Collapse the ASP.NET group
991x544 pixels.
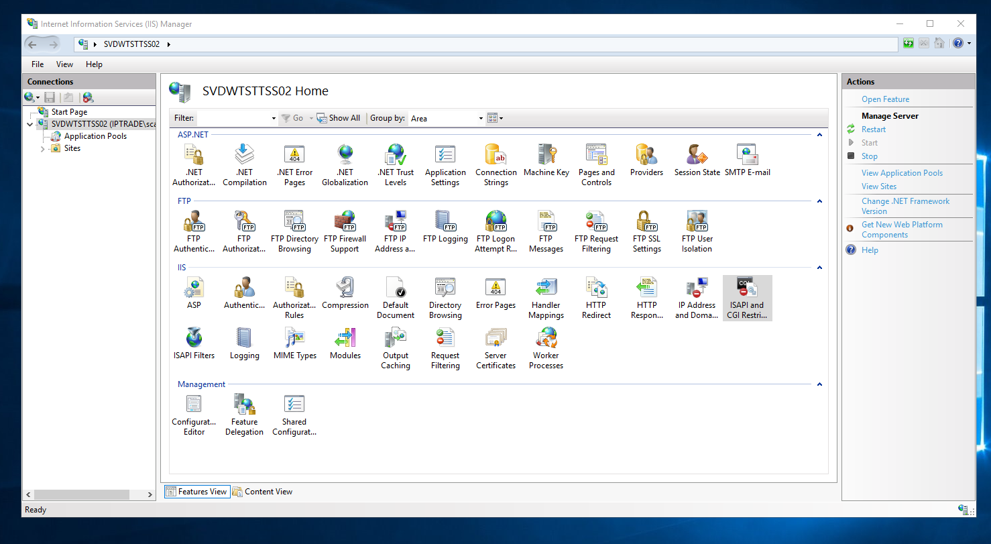(819, 135)
